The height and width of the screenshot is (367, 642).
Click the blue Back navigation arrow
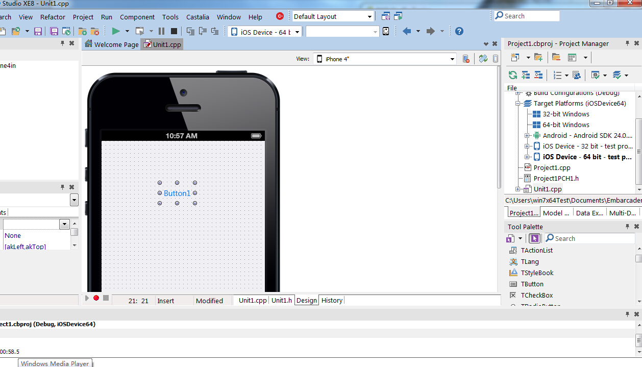(407, 31)
